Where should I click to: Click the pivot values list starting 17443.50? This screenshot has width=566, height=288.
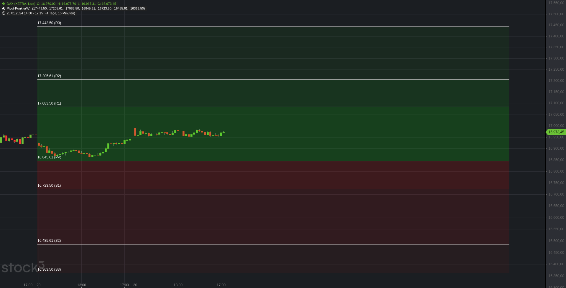pos(88,9)
